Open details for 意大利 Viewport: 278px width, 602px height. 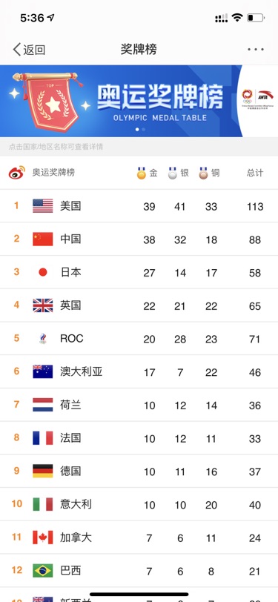tap(76, 504)
